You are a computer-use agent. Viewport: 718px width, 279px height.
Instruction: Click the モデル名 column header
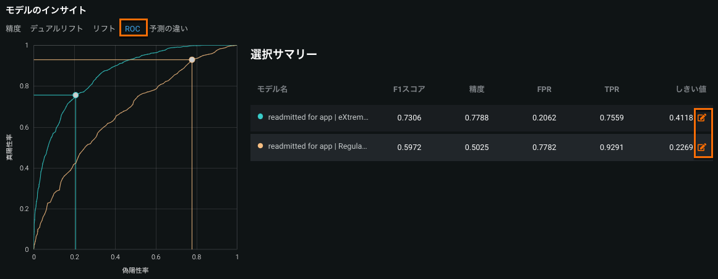[x=272, y=90]
